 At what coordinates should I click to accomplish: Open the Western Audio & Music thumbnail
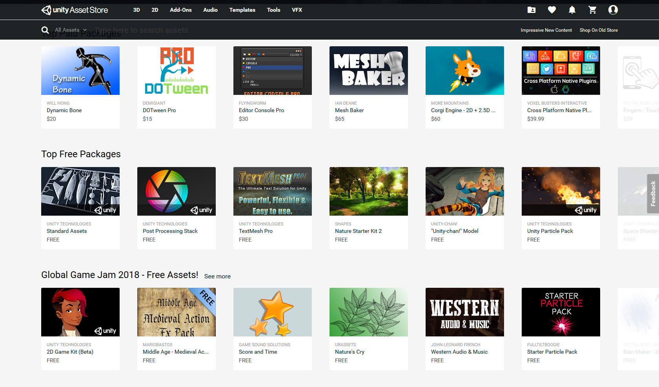point(465,312)
